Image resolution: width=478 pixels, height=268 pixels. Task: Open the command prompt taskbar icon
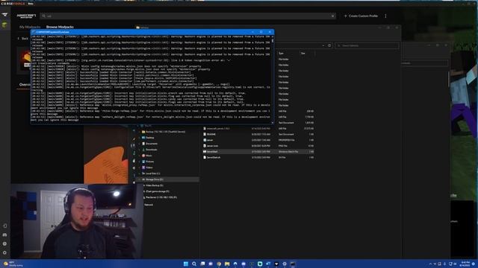(293, 264)
